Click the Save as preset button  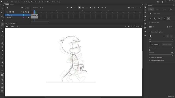click(x=154, y=45)
